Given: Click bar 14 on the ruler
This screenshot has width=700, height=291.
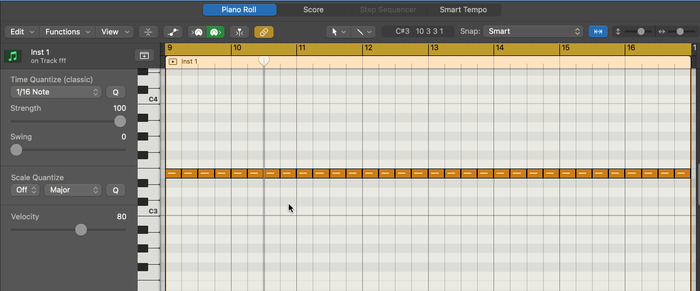Looking at the screenshot, I should pos(500,48).
